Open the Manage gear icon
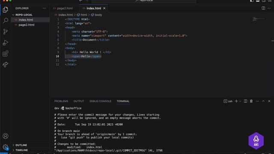The width and height of the screenshot is (274, 154). pyautogui.click(x=6, y=147)
